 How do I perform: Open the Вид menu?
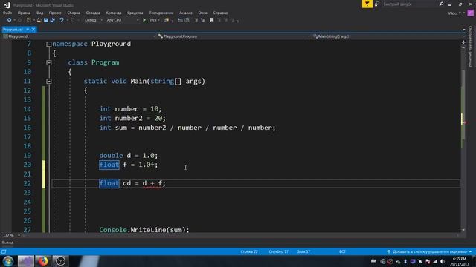coord(39,13)
